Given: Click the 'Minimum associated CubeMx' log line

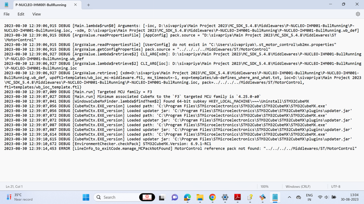Looking at the screenshot, I should (x=132, y=97).
